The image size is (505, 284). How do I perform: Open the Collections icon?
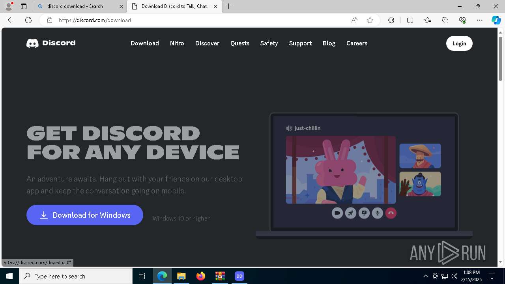pyautogui.click(x=445, y=20)
